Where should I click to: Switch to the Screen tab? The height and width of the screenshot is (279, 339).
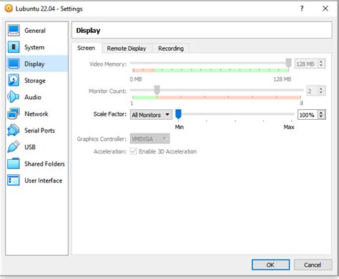pyautogui.click(x=87, y=48)
